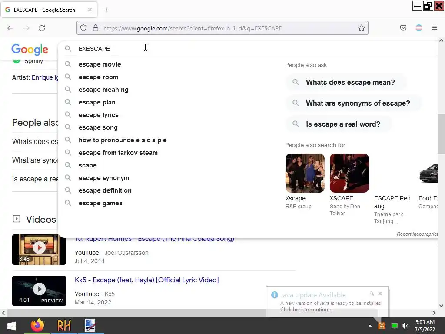Dismiss the Java Update notification with X
445x334 pixels.
(380, 294)
